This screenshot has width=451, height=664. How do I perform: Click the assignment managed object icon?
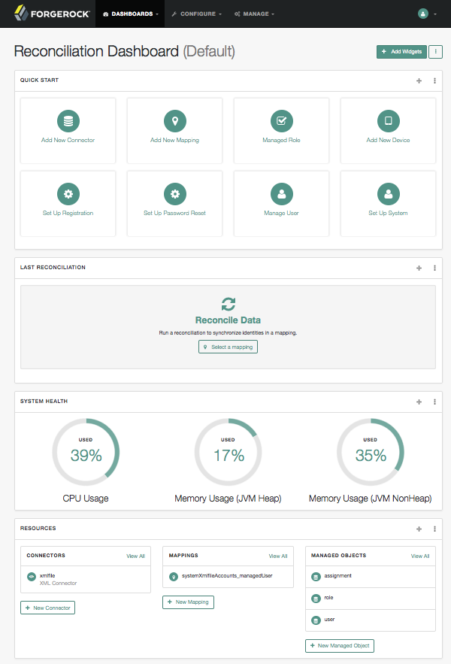coord(316,577)
